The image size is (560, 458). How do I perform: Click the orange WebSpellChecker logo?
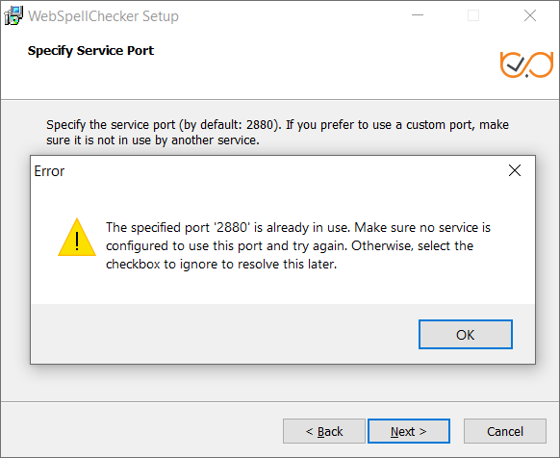[526, 64]
